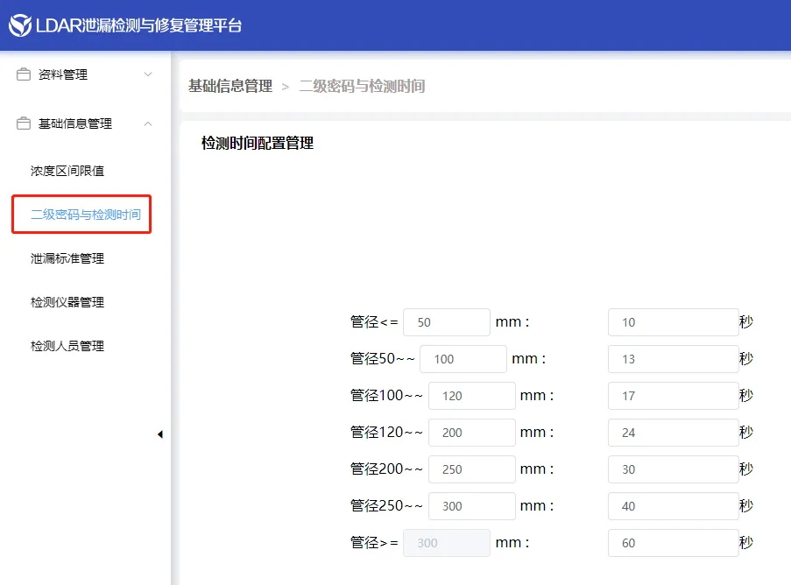
Task: Click the 40 seconds input for 管径250~~300
Action: coord(672,506)
